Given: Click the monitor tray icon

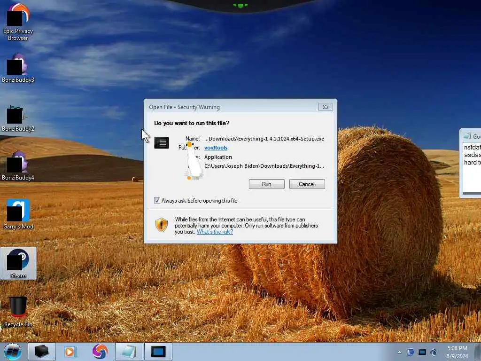Looking at the screenshot, I should click(x=422, y=352).
